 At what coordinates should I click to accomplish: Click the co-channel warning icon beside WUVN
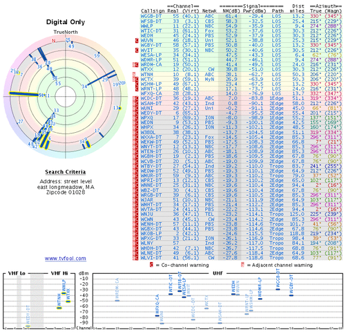137,40
